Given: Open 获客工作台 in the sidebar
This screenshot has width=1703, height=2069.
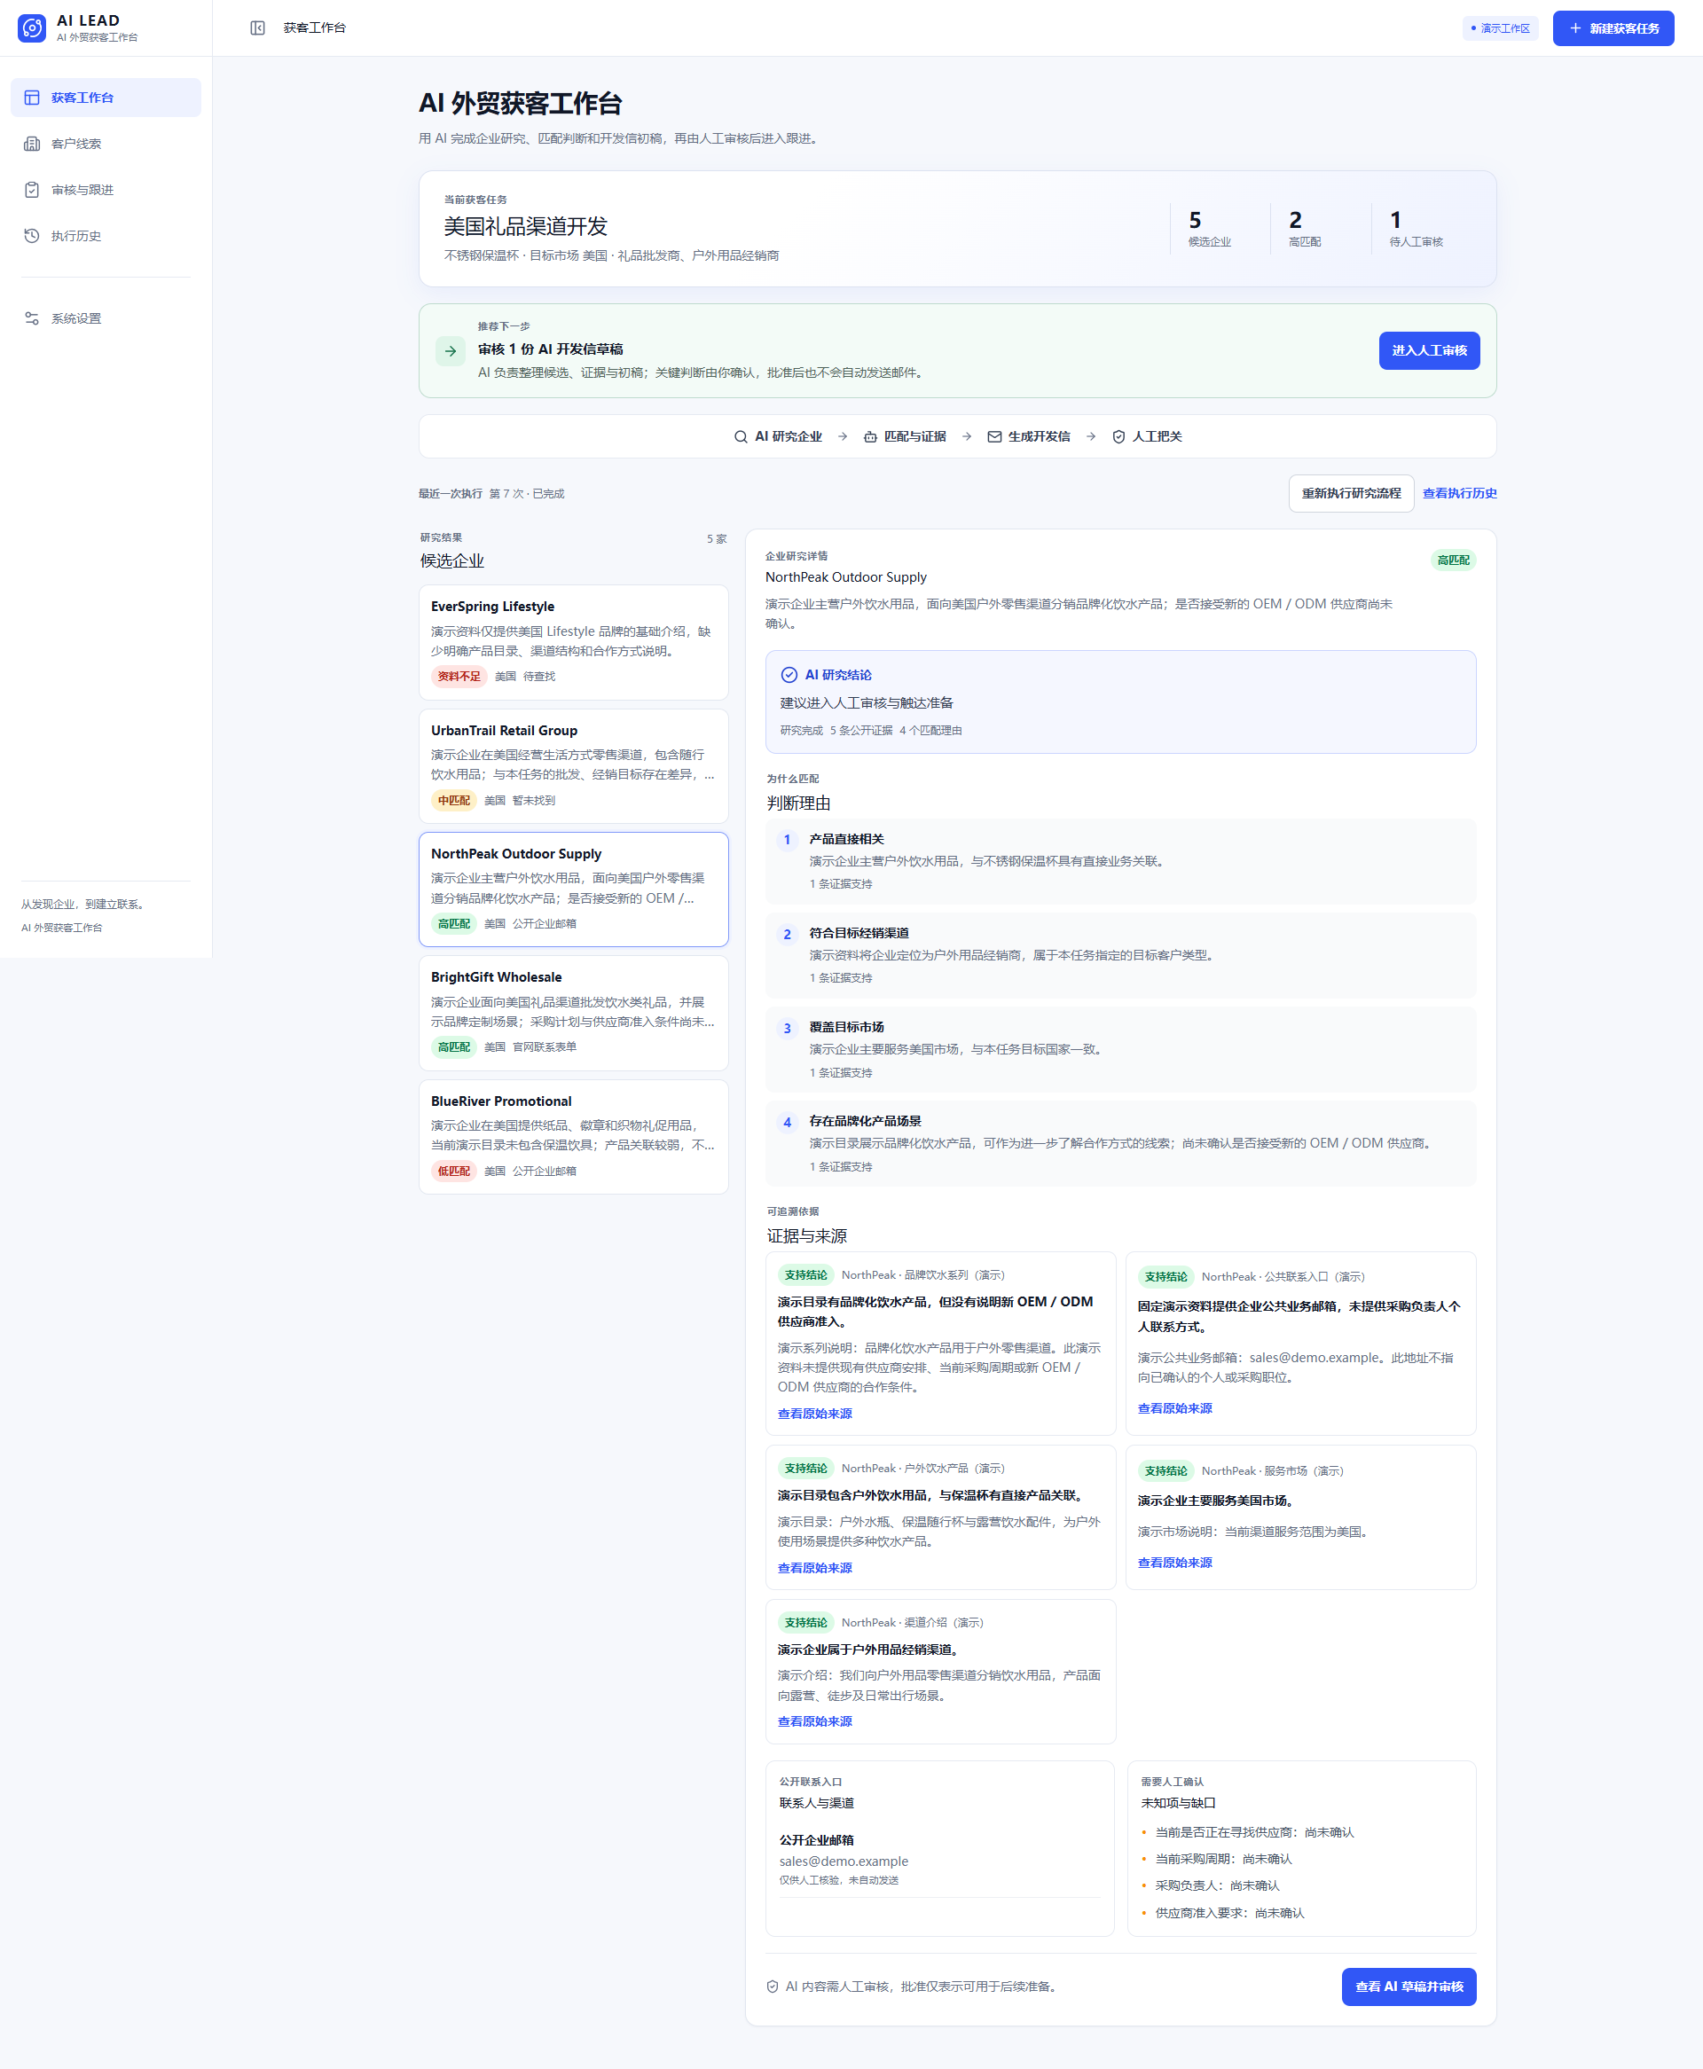Looking at the screenshot, I should pyautogui.click(x=106, y=98).
